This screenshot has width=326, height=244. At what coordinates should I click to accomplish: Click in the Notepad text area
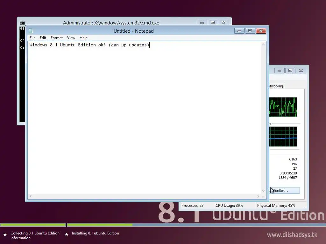tap(144, 118)
